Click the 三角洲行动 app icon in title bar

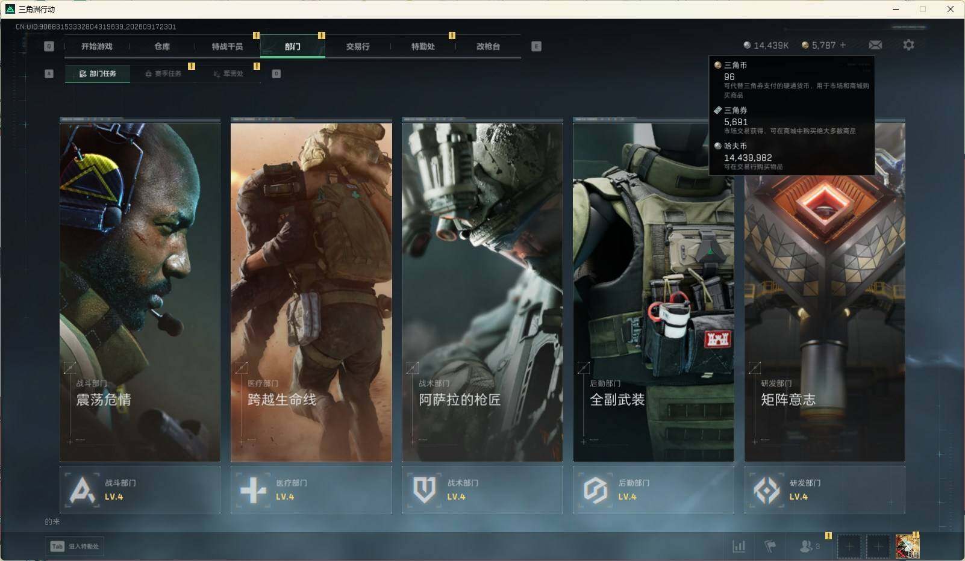coord(10,9)
